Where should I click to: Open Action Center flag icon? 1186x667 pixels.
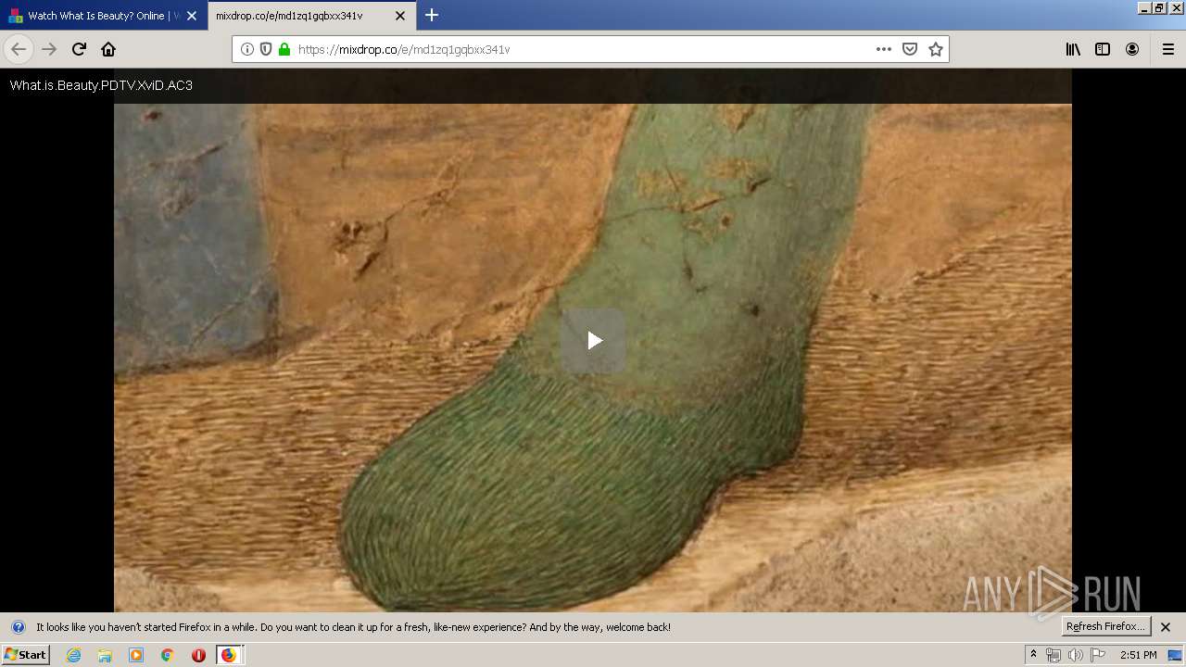click(x=1098, y=655)
